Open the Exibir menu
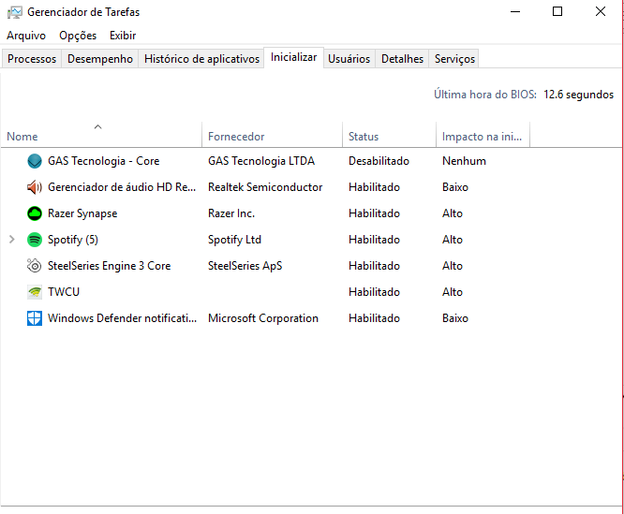624x514 pixels. click(x=123, y=36)
